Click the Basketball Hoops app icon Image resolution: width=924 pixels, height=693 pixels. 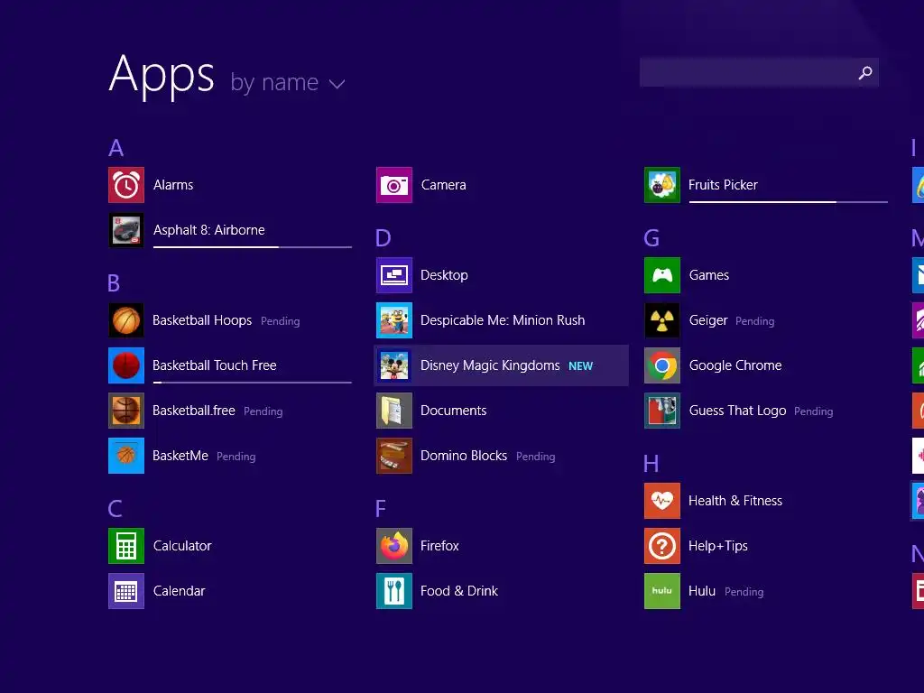pos(126,320)
